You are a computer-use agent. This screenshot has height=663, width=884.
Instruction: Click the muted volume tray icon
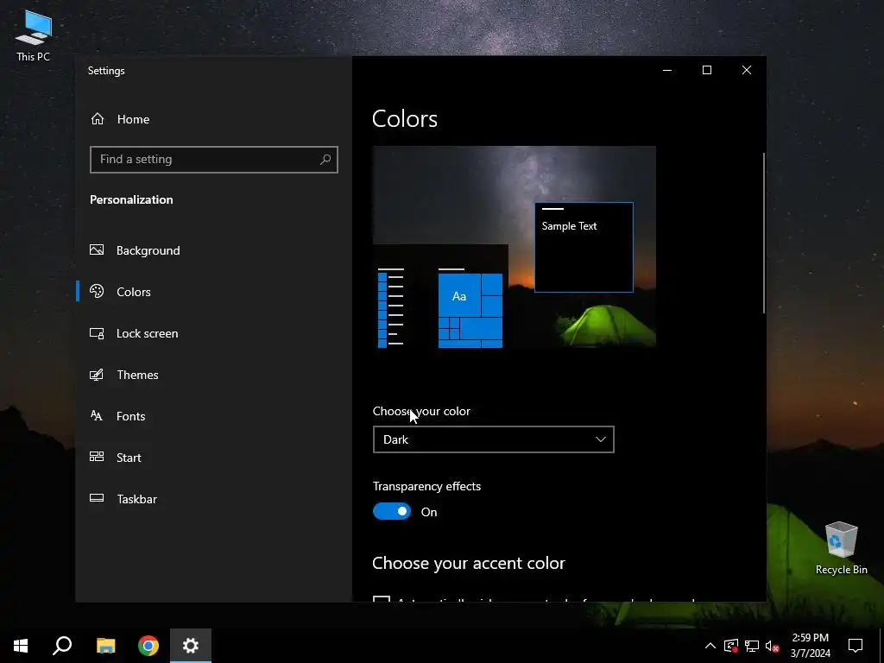pos(773,646)
